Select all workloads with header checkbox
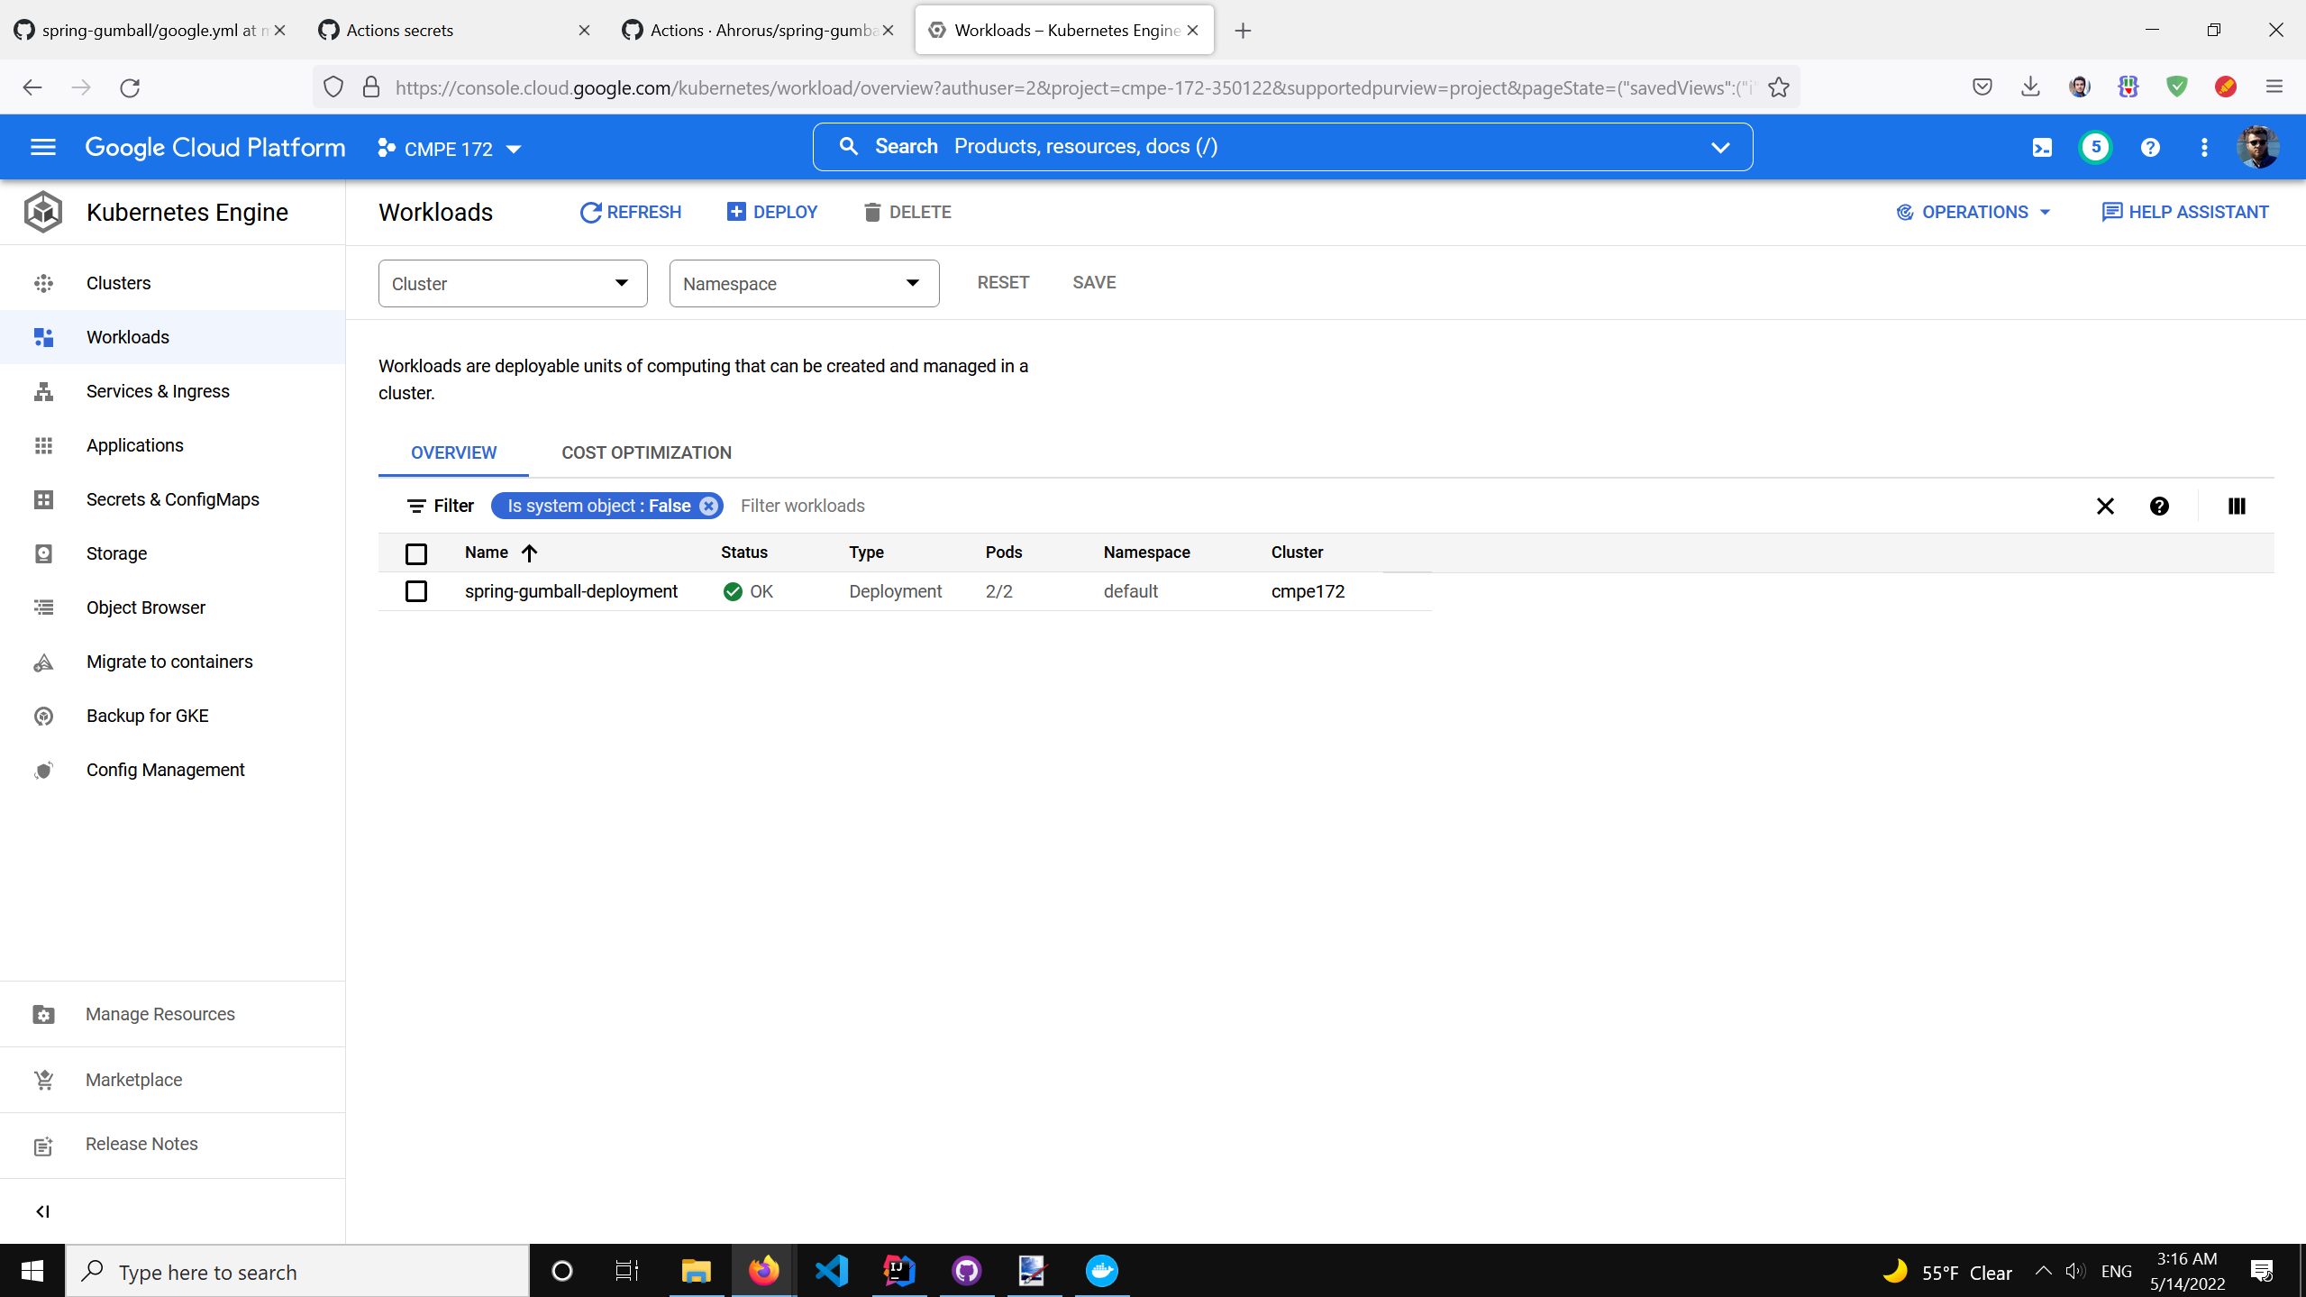 416,553
